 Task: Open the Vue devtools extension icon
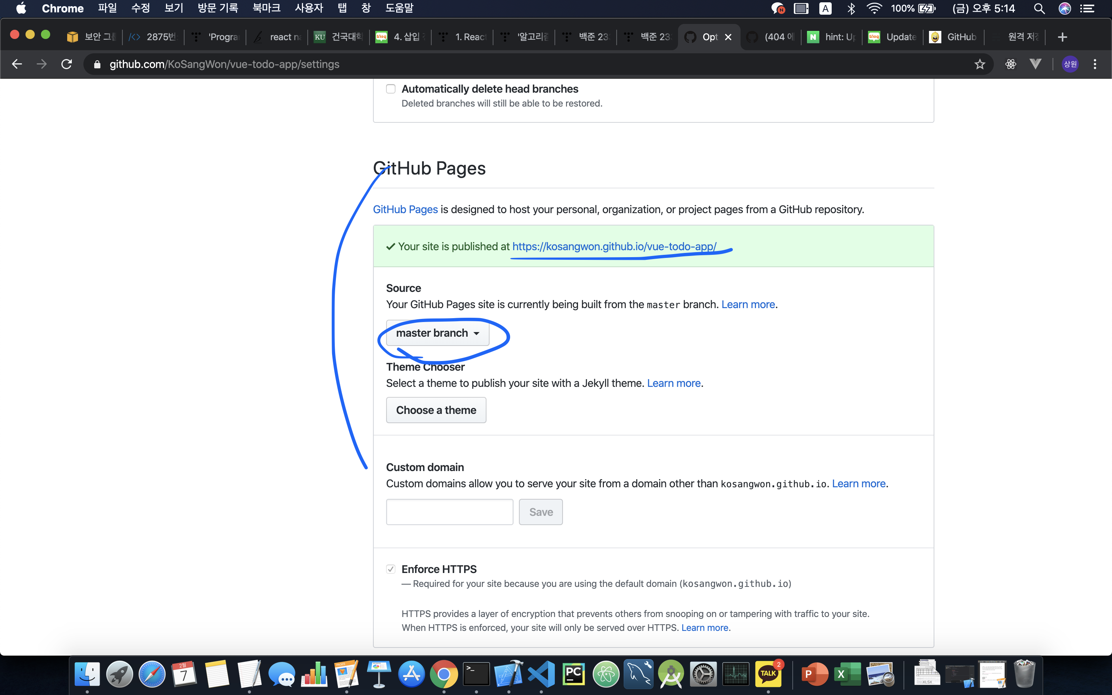[1035, 64]
